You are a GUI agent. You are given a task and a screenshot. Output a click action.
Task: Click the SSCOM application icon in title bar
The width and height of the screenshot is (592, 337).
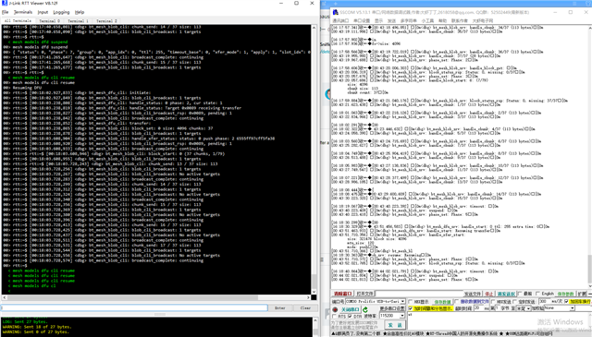coord(335,12)
